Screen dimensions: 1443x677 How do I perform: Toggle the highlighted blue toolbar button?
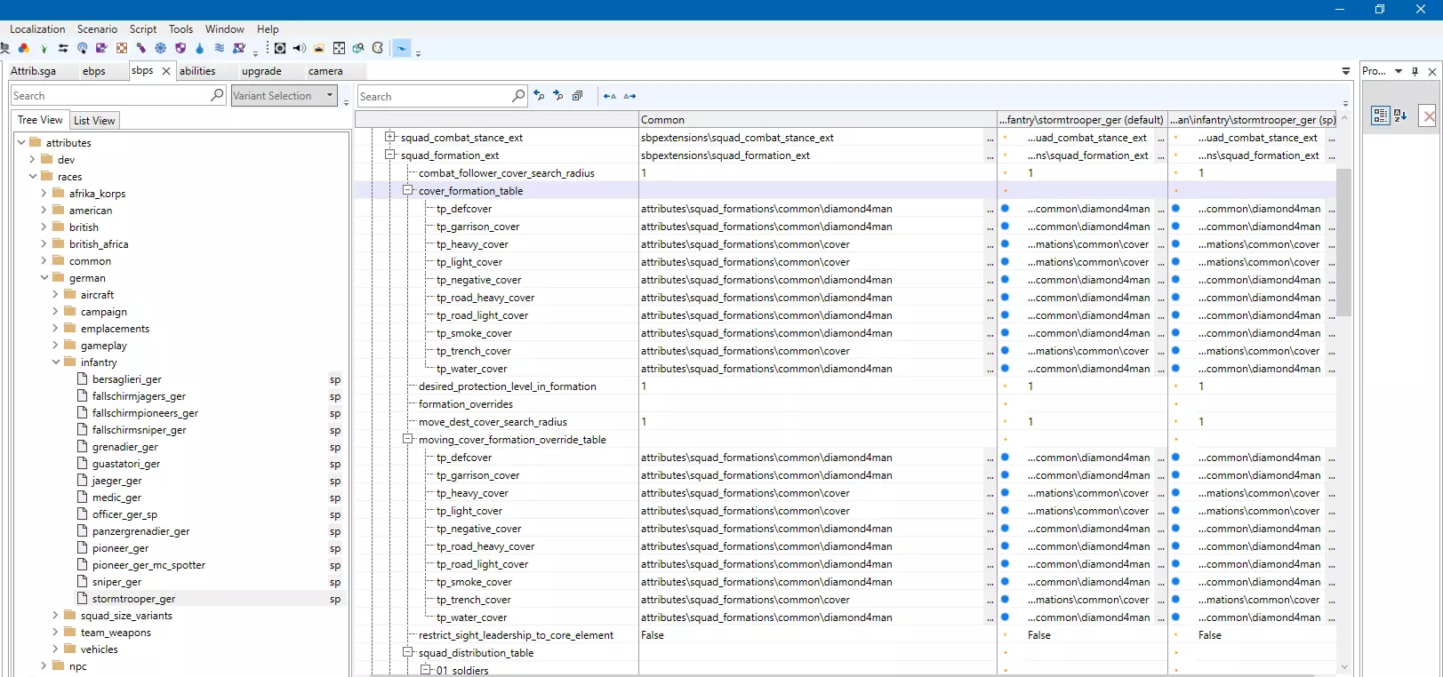pyautogui.click(x=402, y=48)
